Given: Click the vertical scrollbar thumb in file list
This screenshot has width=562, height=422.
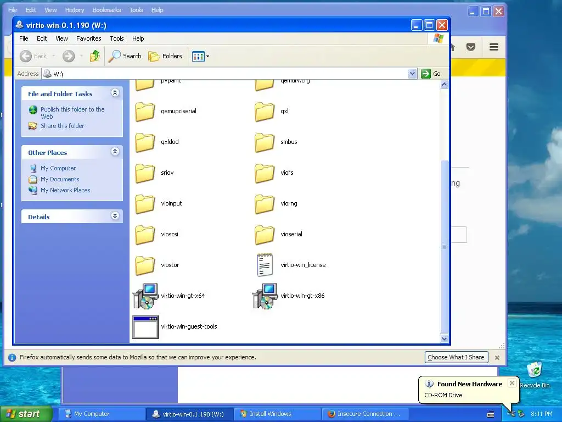Looking at the screenshot, I should click(444, 247).
